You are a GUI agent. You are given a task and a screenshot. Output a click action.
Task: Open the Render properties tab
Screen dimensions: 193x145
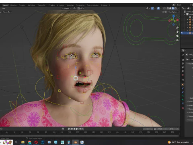183,60
